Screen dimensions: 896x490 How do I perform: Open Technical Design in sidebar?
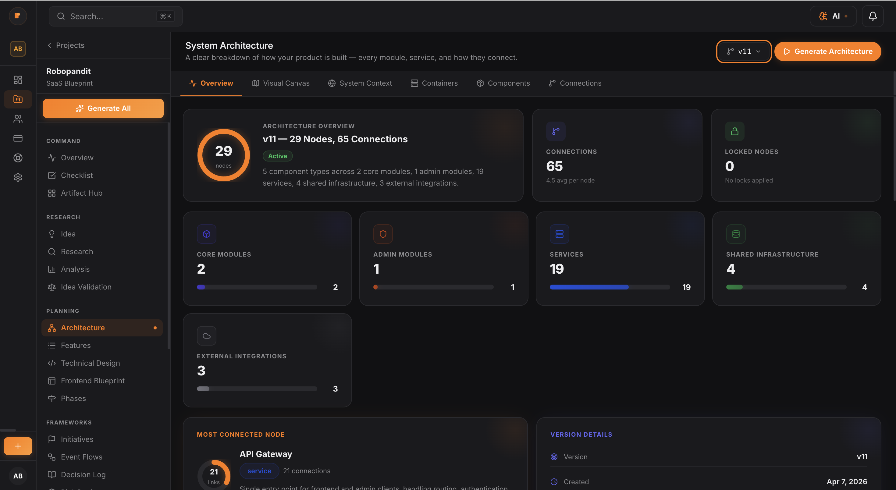[x=90, y=363]
